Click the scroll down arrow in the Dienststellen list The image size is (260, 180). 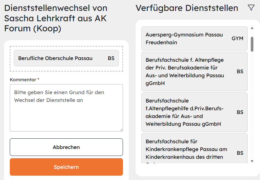tap(252, 161)
